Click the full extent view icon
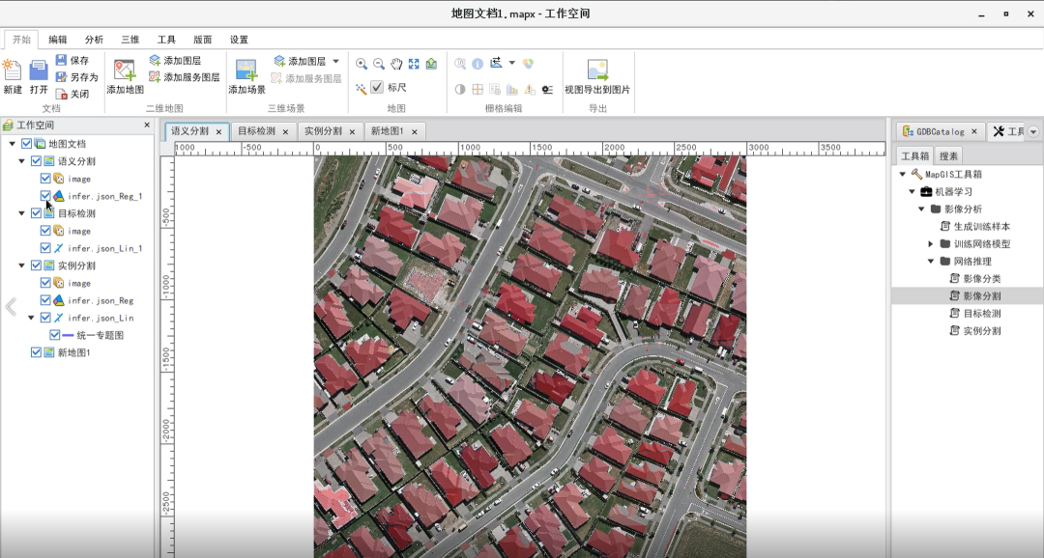Image resolution: width=1044 pixels, height=558 pixels. (x=414, y=64)
